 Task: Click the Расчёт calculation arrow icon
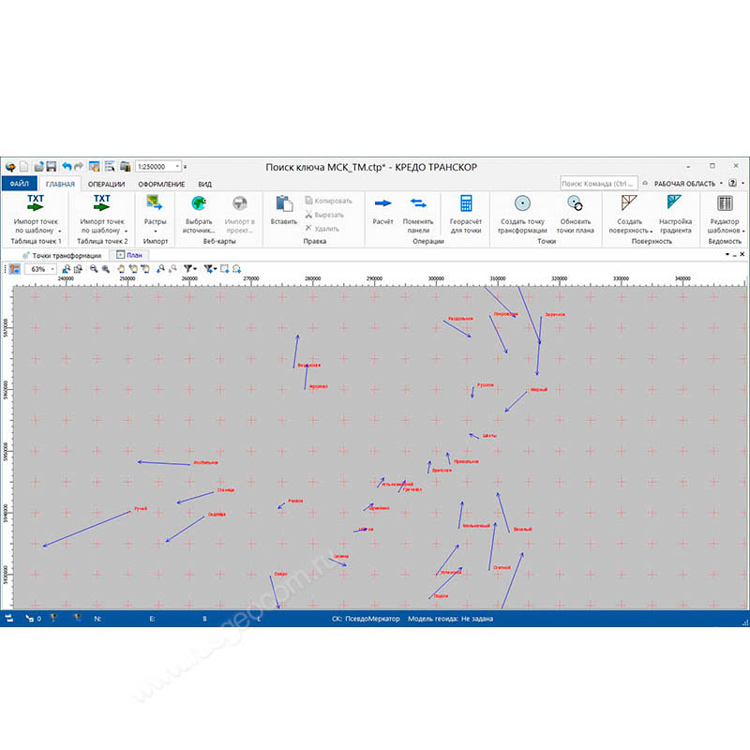point(382,203)
